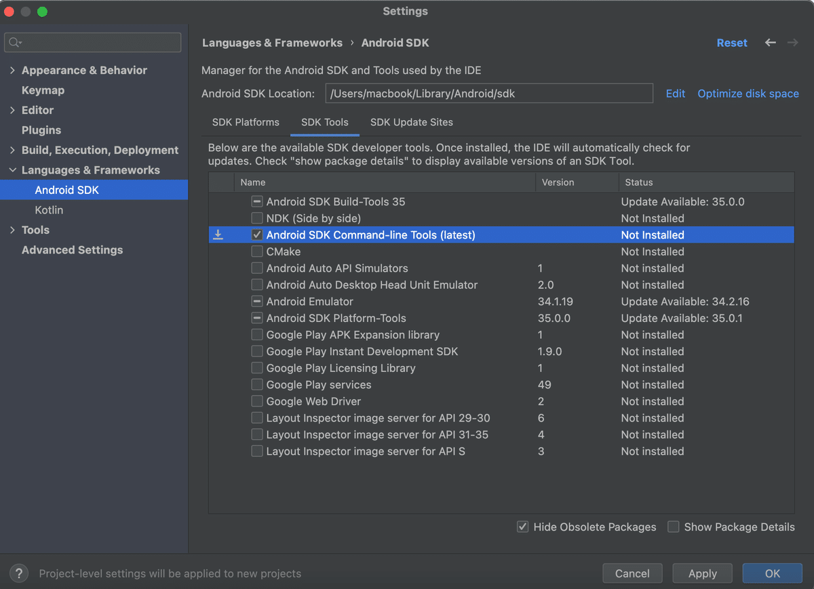Click the Cancel button
Screen dimensions: 814x589
632,573
